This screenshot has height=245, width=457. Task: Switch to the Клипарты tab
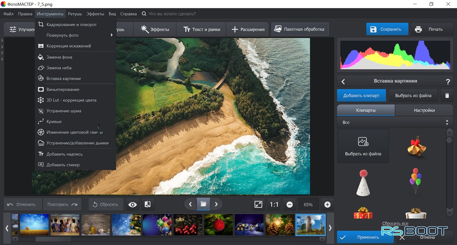point(366,110)
